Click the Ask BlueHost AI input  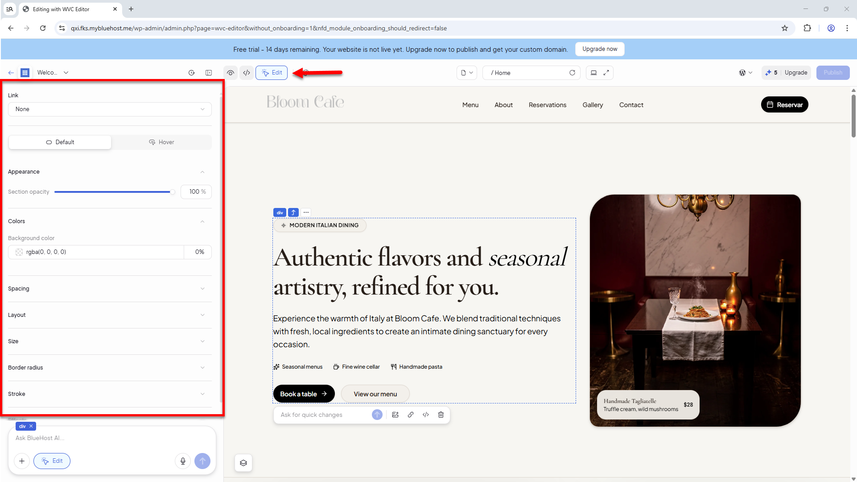pos(111,438)
